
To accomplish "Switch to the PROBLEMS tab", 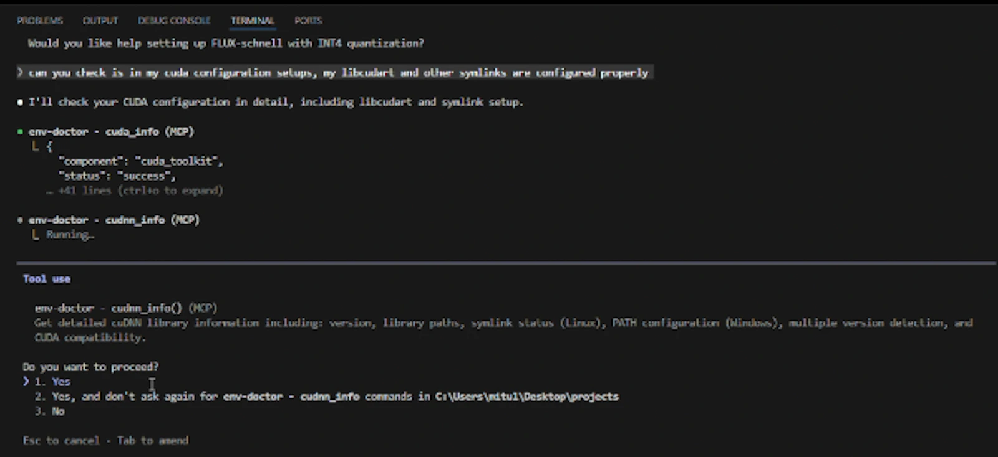I will click(x=40, y=21).
